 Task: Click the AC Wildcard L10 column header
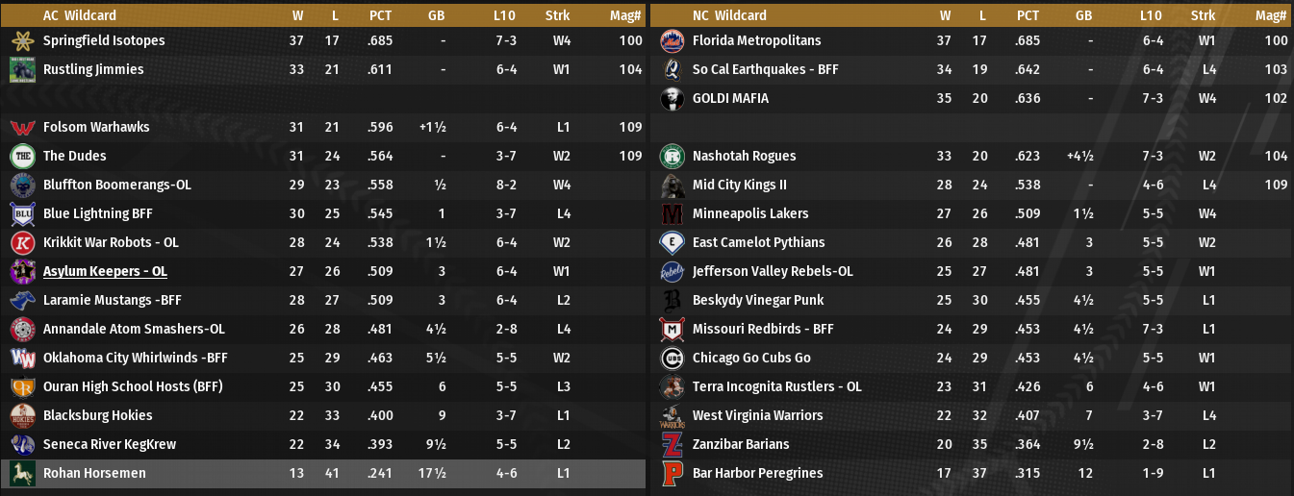503,15
